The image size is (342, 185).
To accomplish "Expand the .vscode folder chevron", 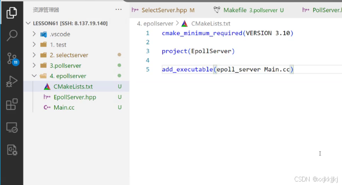I will tap(34, 34).
